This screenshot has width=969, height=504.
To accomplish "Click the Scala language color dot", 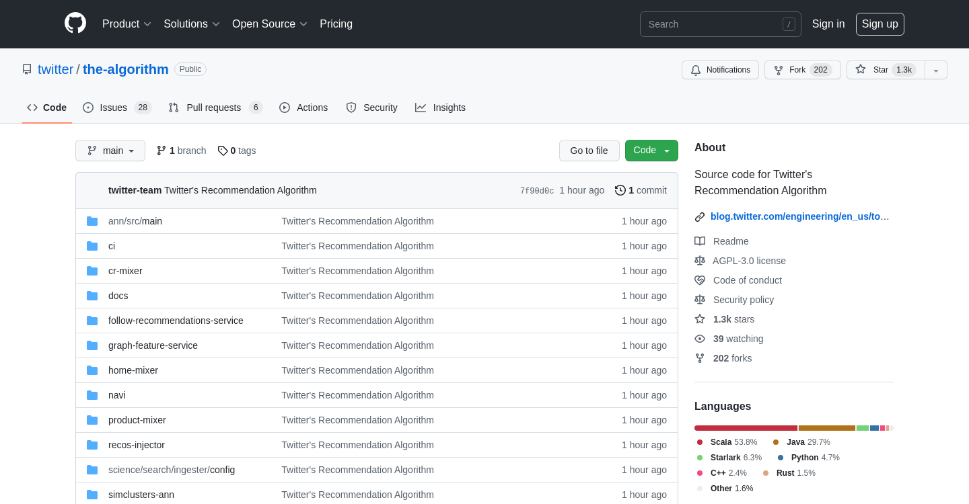I will point(700,442).
